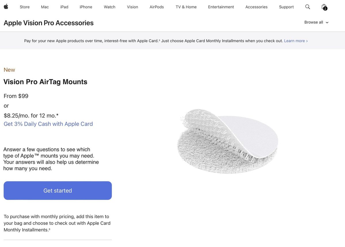Click the Browse all chevron arrow
The height and width of the screenshot is (247, 345).
(327, 22)
